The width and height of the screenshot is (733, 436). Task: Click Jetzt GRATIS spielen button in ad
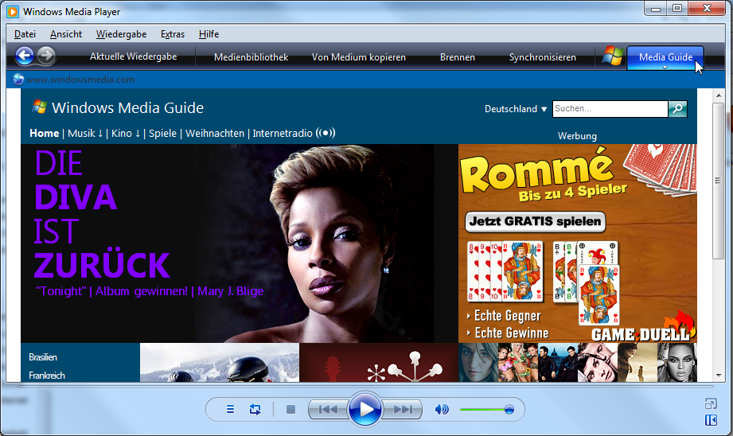535,221
